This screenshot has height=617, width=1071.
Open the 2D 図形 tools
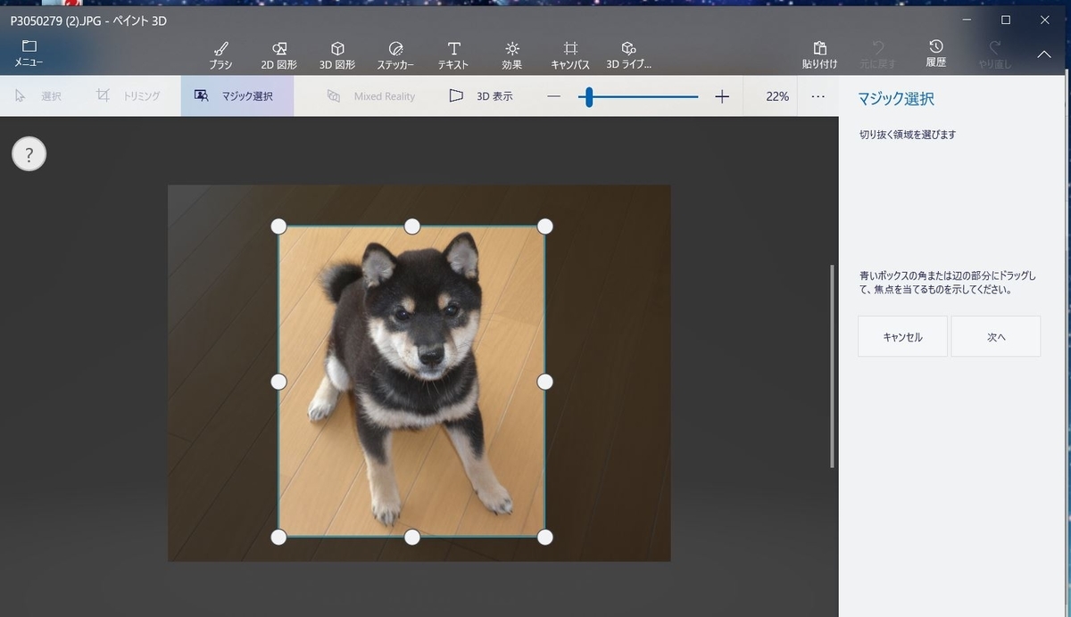(278, 54)
